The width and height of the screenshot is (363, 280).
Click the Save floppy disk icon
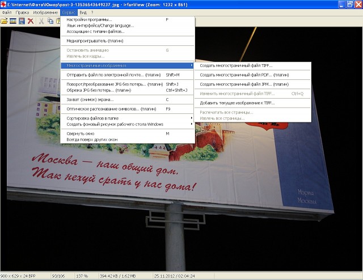(x=22, y=21)
